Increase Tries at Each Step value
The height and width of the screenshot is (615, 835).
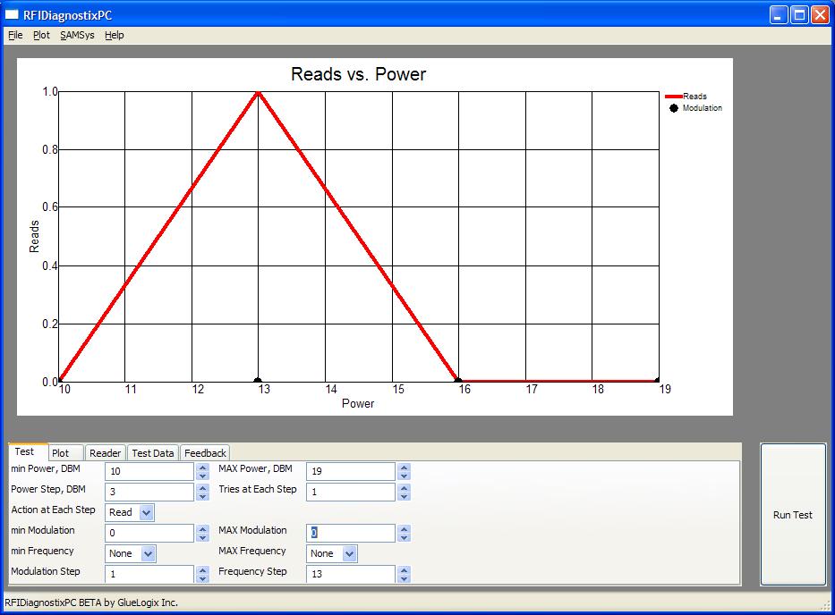404,488
